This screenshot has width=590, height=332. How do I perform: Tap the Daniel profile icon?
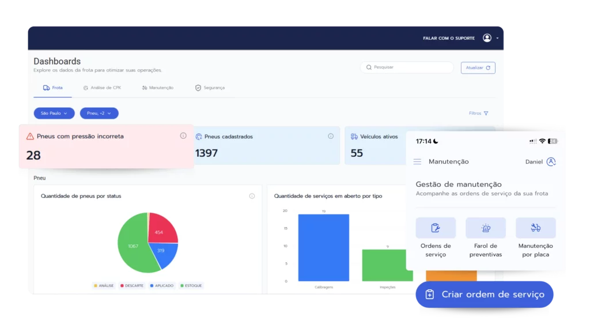[551, 162]
